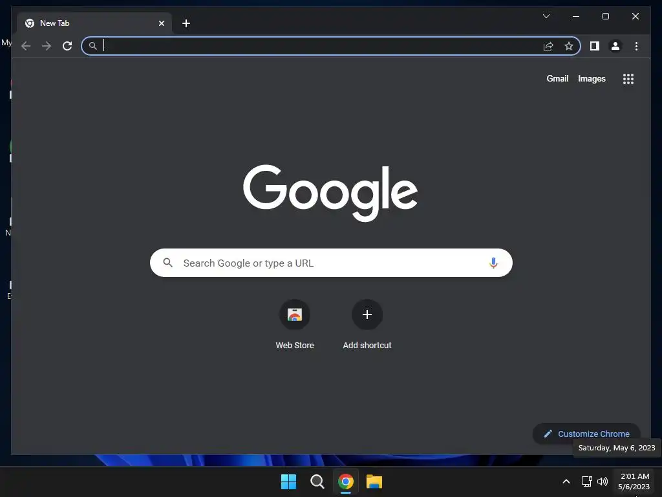The width and height of the screenshot is (662, 497).
Task: Show hidden system tray icons
Action: click(566, 481)
